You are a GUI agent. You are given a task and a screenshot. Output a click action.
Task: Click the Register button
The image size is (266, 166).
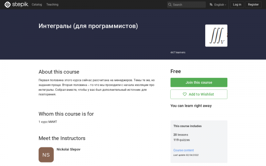[x=253, y=4]
